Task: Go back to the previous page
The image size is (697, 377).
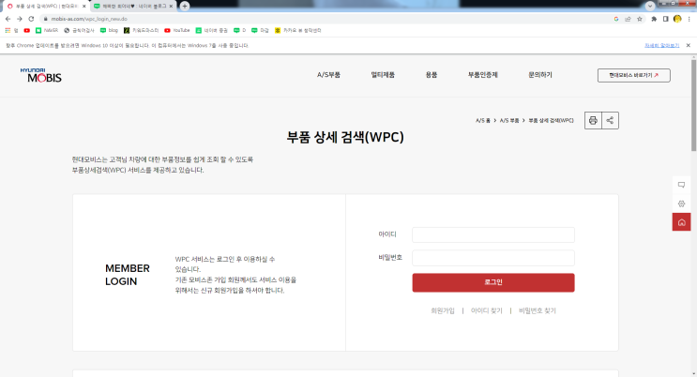Action: [x=8, y=19]
